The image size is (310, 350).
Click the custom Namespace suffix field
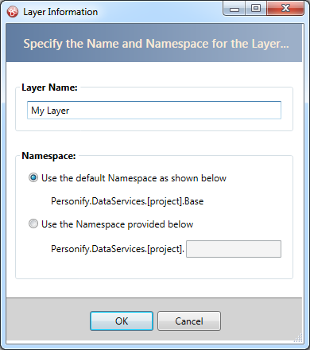coord(234,249)
